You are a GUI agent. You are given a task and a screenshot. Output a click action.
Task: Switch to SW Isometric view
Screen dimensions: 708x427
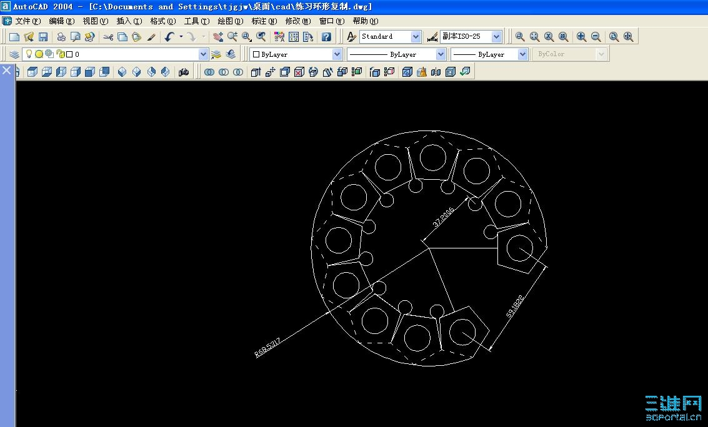pyautogui.click(x=122, y=72)
